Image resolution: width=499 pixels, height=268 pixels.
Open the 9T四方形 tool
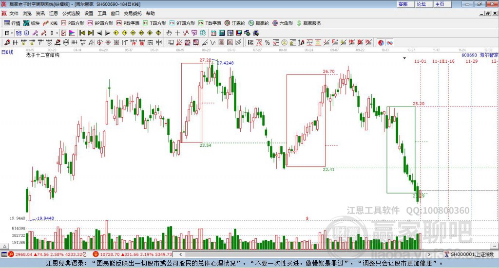click(182, 23)
